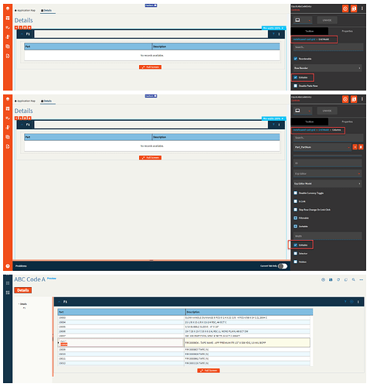Click the filter icon on the middle F1 panel
The image size is (370, 387).
tap(273, 125)
